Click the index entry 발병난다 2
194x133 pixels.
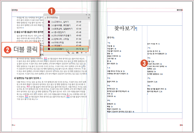[111, 104]
